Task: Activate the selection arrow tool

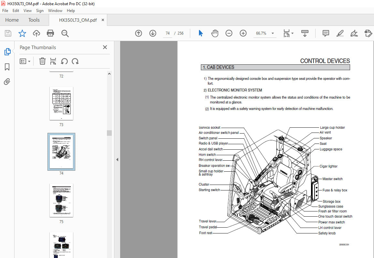Action: [201, 33]
